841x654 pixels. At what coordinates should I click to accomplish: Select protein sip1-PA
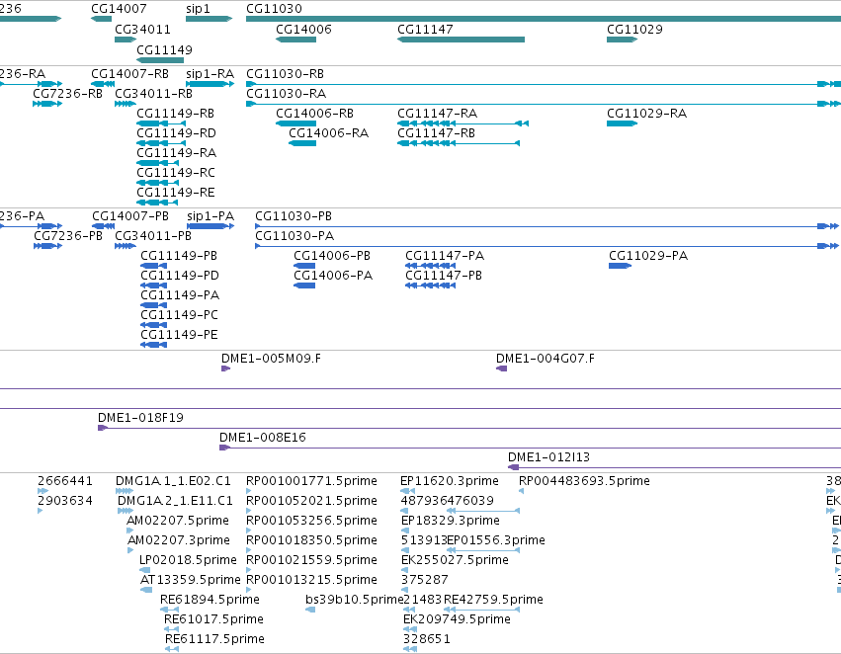(x=210, y=216)
